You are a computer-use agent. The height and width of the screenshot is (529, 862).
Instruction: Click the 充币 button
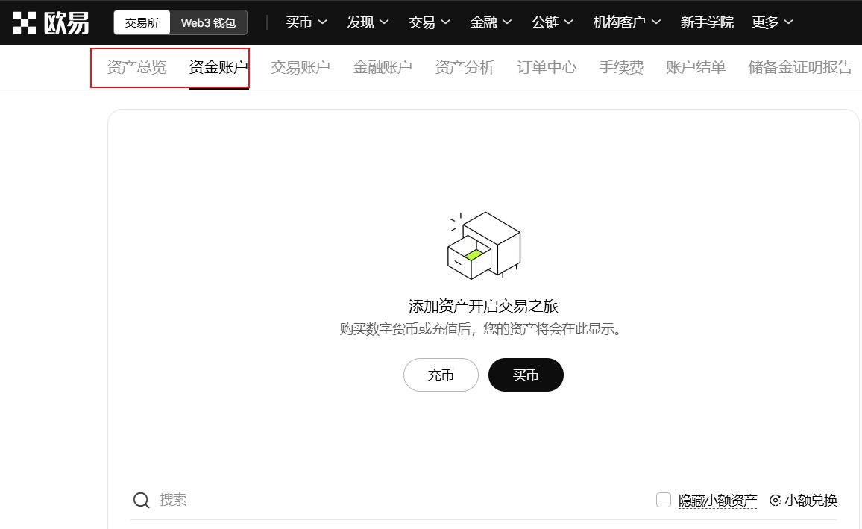click(441, 375)
